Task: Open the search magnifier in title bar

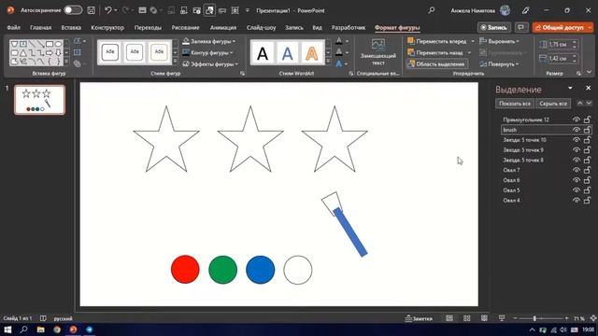Action: (x=432, y=10)
